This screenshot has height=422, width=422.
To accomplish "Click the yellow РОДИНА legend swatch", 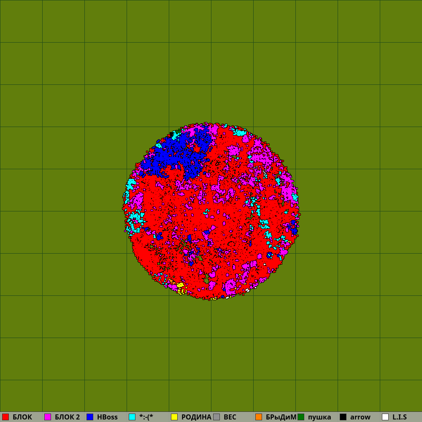I will pyautogui.click(x=174, y=417).
